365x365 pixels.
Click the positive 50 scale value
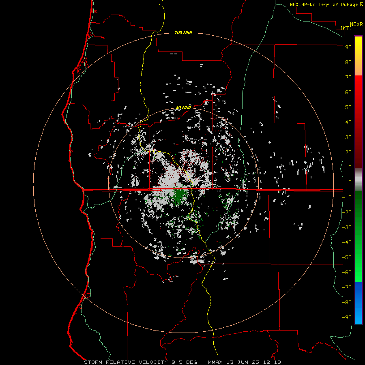point(348,107)
